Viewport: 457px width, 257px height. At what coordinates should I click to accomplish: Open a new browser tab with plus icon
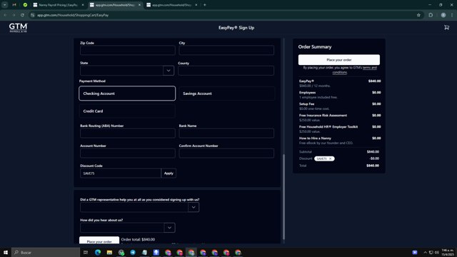coord(205,5)
